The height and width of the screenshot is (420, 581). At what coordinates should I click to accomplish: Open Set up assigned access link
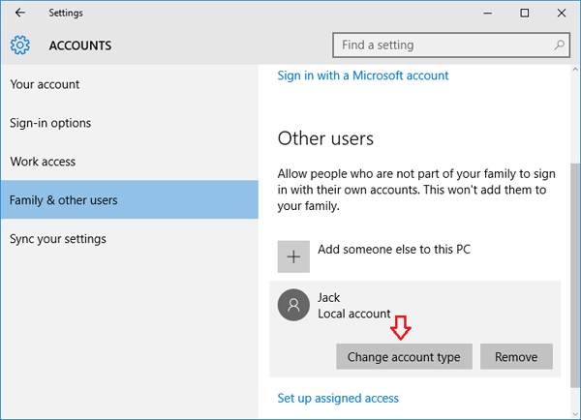click(338, 398)
